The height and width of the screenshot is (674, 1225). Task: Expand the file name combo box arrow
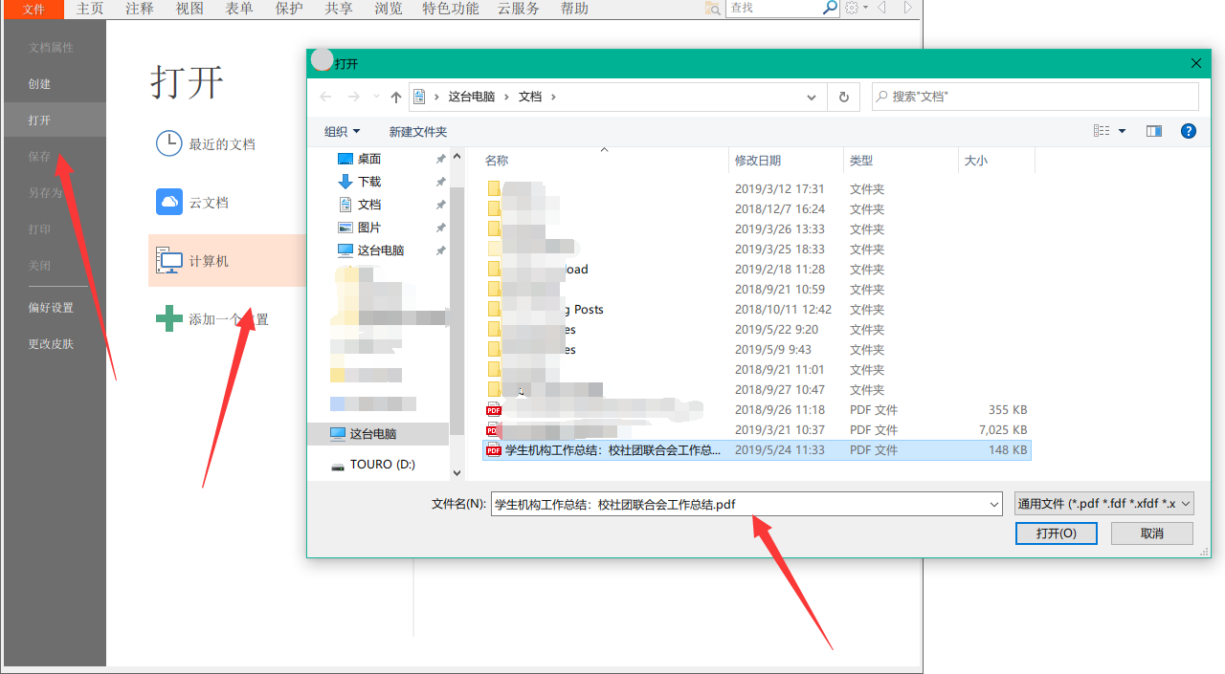(x=993, y=503)
